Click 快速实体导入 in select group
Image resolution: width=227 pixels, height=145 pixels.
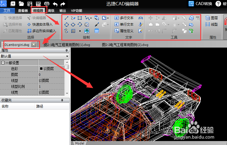click(x=40, y=24)
